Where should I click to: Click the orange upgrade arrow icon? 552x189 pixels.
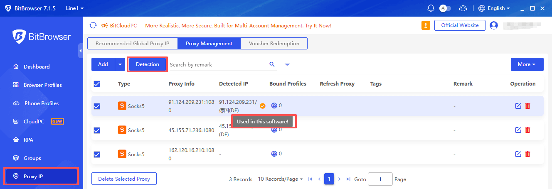coord(426,25)
